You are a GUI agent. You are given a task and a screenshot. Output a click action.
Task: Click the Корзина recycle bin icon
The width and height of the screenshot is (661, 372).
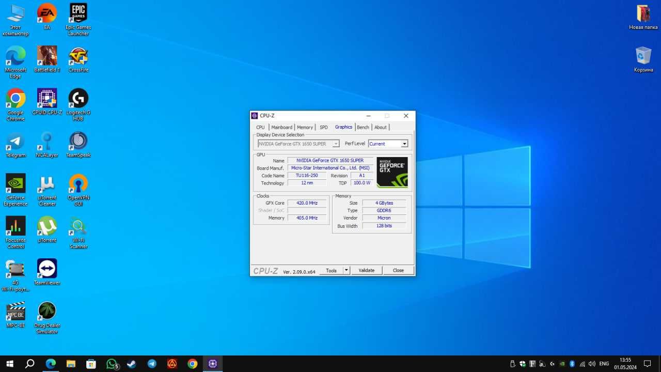pos(643,59)
